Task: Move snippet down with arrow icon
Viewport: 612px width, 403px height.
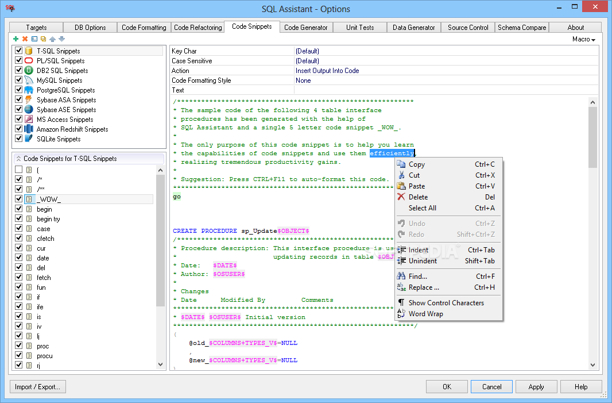Action: pyautogui.click(x=61, y=39)
